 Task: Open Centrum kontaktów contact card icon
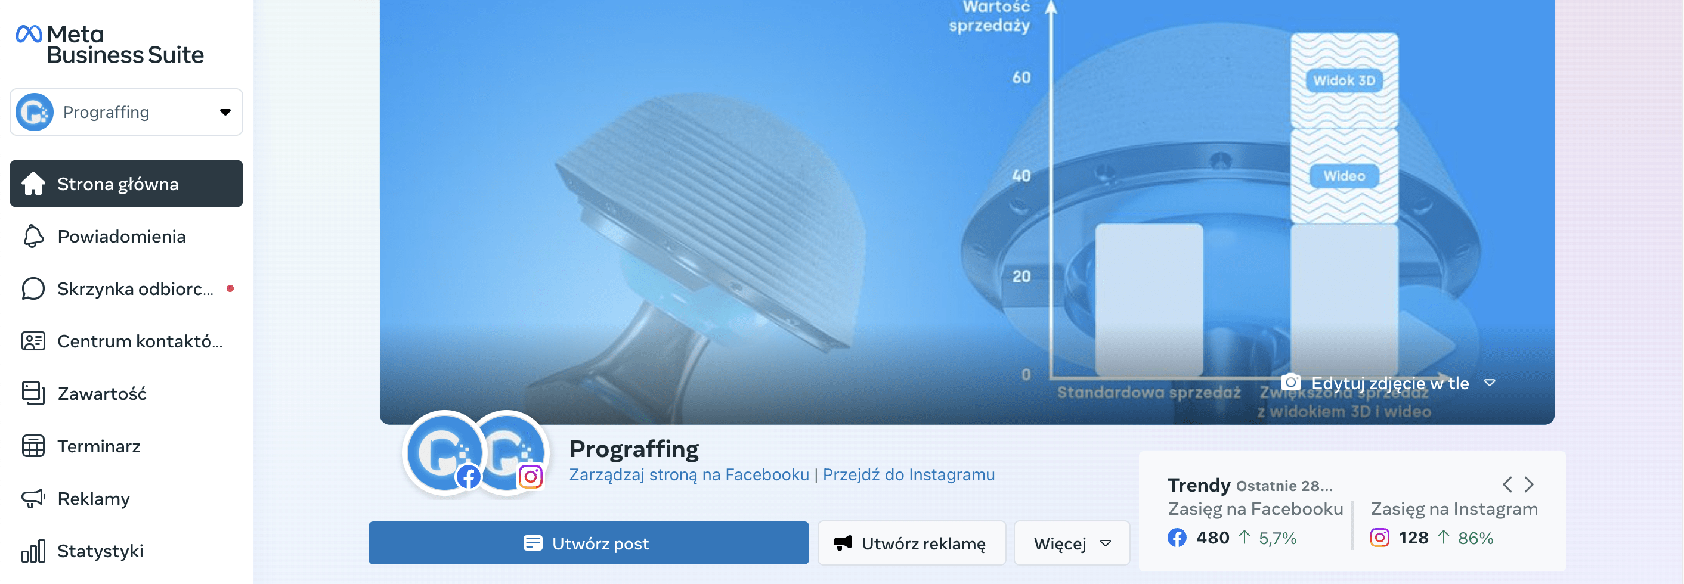pyautogui.click(x=33, y=341)
